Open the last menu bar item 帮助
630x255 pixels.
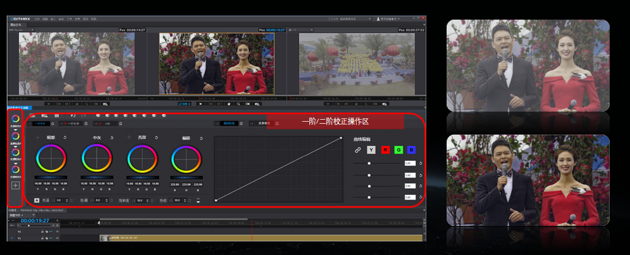(x=93, y=19)
